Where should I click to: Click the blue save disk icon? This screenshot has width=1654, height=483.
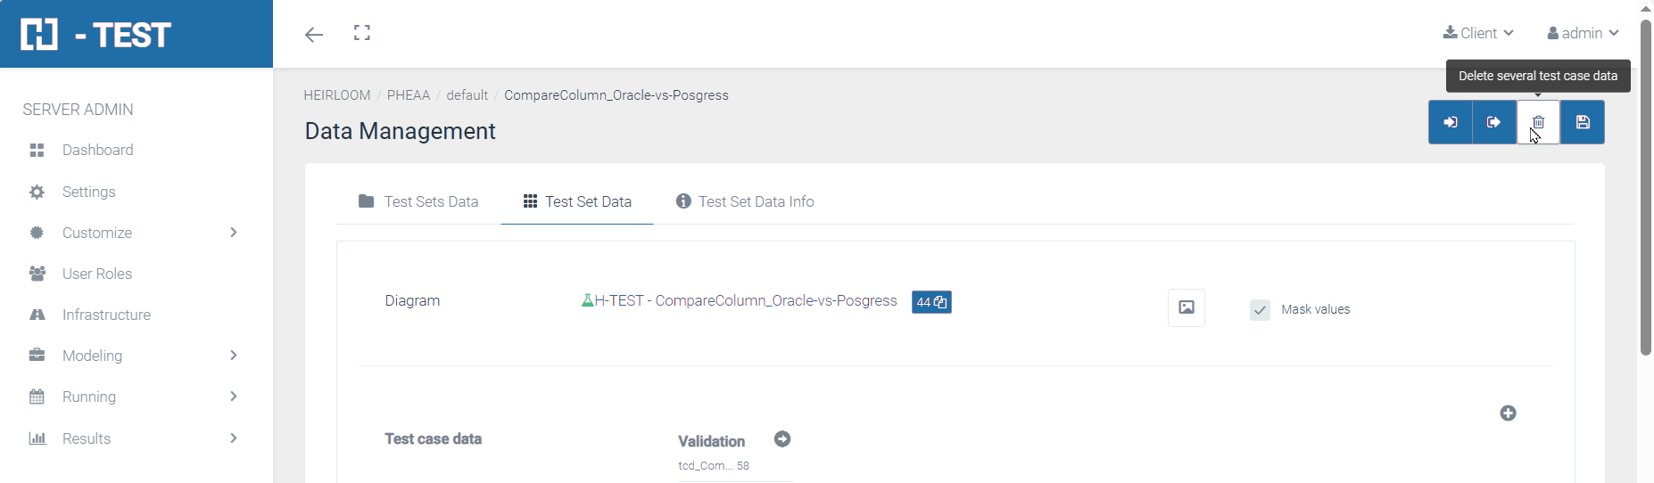1583,123
